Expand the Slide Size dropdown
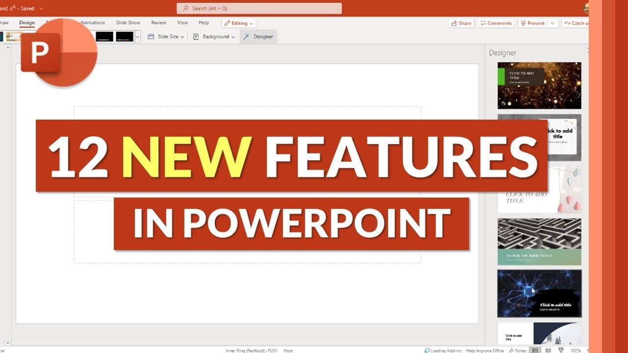The width and height of the screenshot is (628, 353). (x=166, y=37)
